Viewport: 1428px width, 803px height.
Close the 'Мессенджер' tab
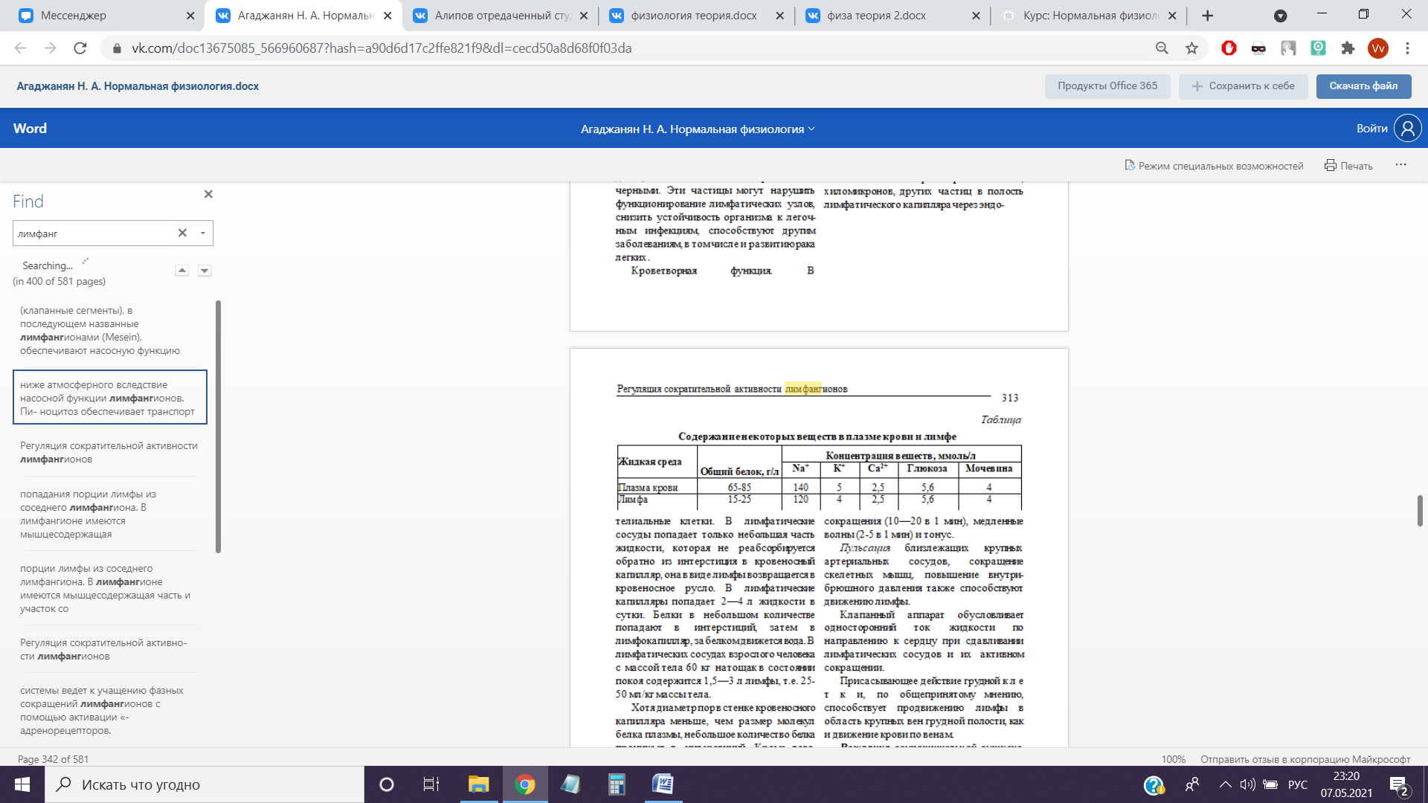[x=190, y=16]
